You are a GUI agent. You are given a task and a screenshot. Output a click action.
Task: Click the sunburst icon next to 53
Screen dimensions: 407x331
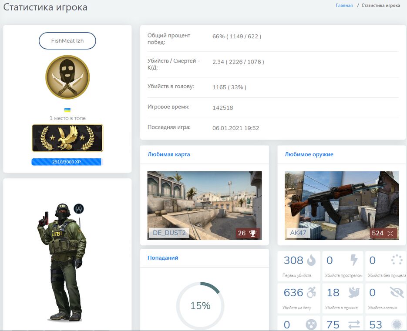pos(397,324)
